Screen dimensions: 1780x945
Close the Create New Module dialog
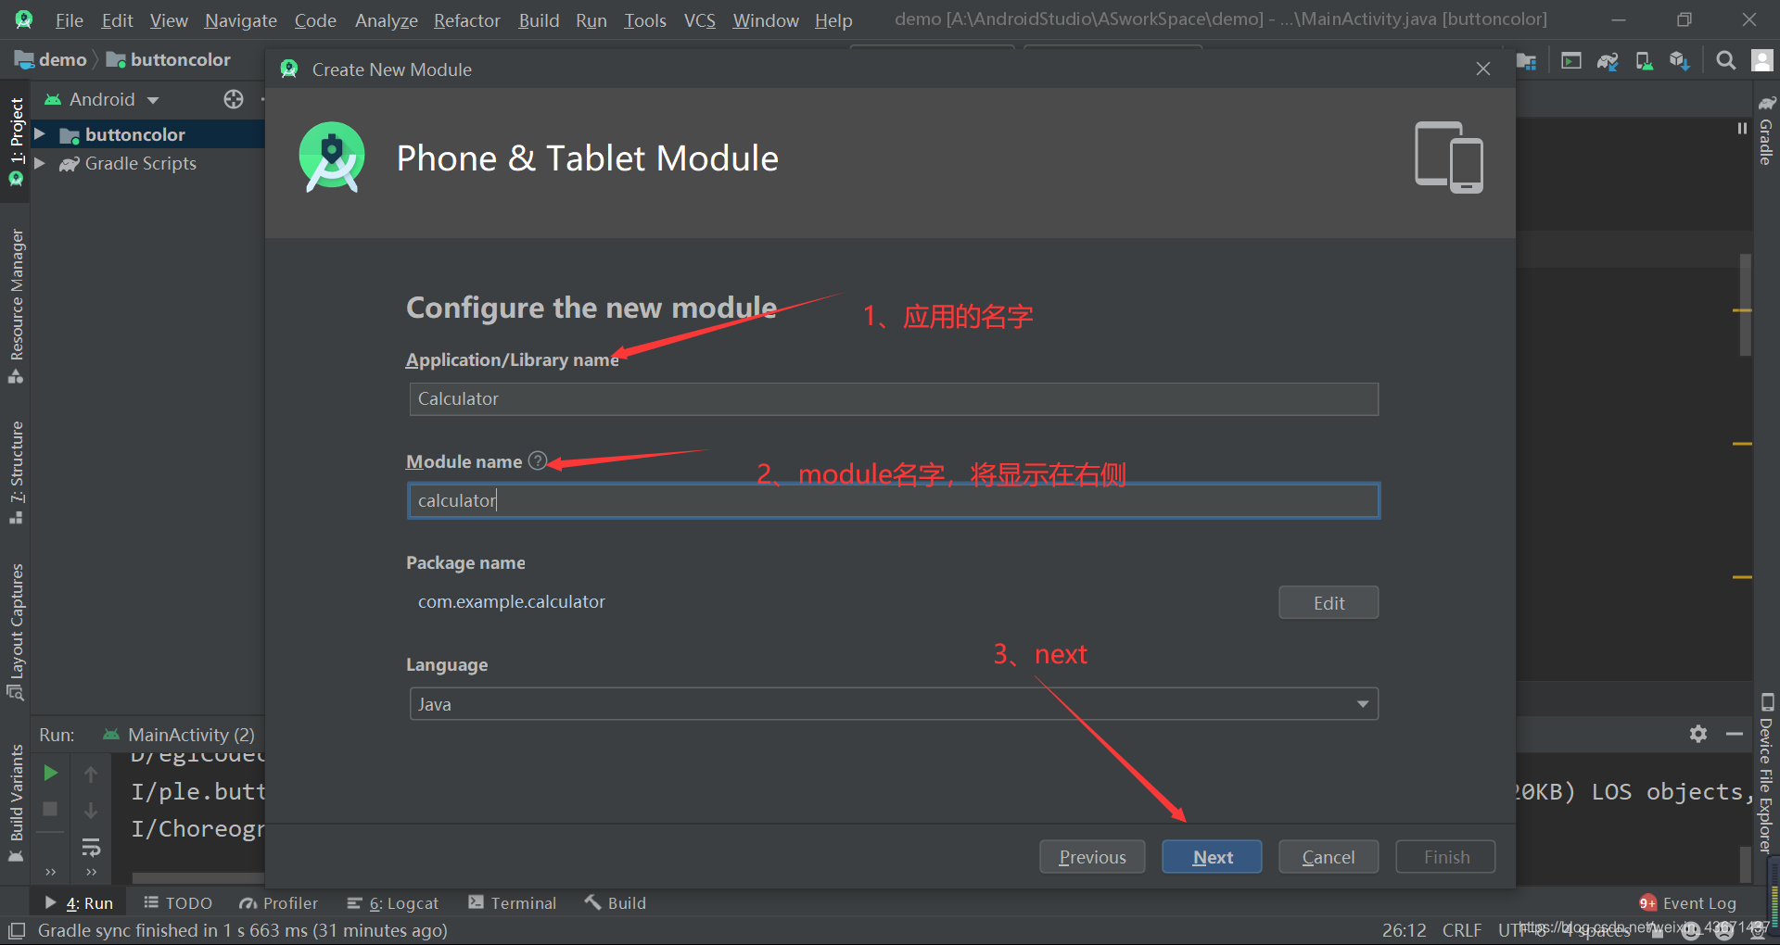tap(1483, 69)
